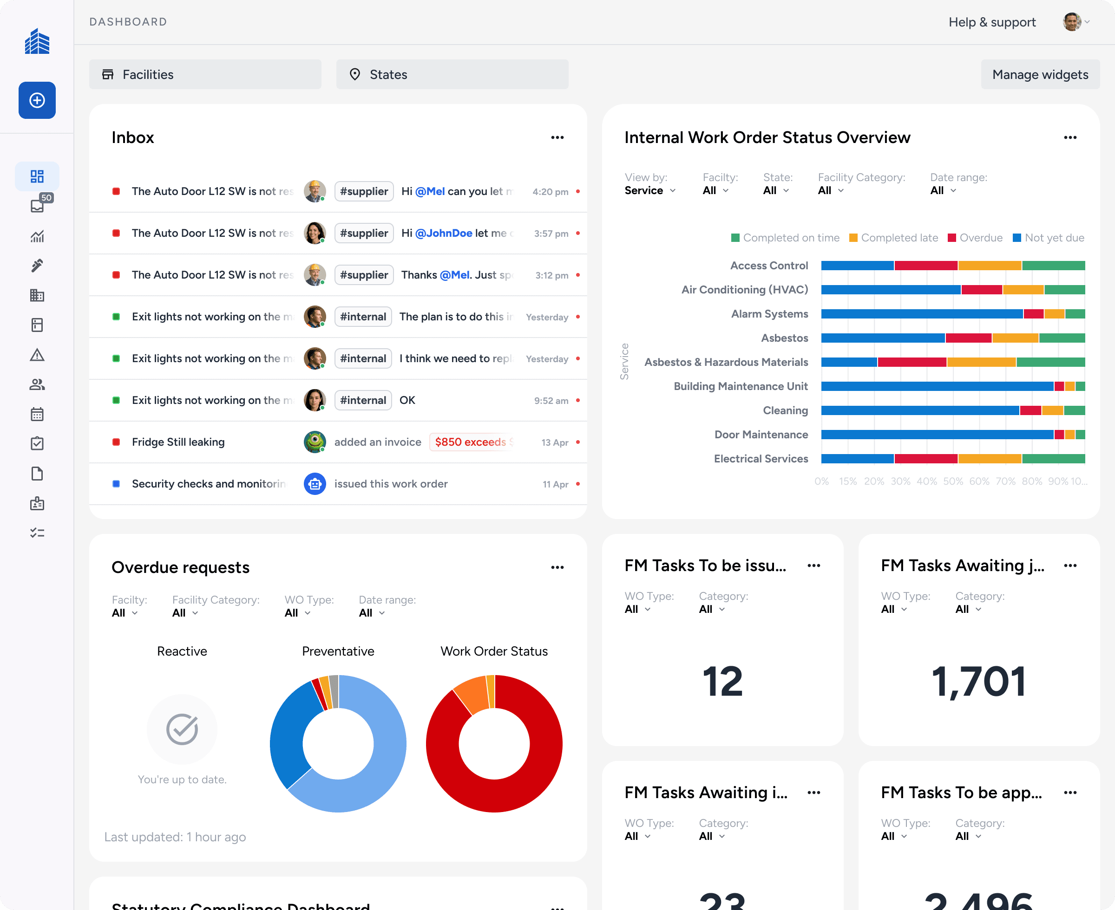Click the blue plus create button

[x=37, y=100]
